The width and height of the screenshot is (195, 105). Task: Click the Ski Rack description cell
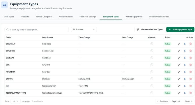click(x=46, y=79)
